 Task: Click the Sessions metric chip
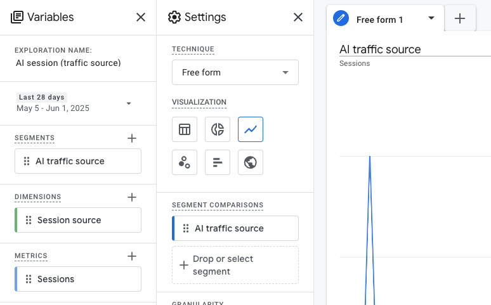(78, 279)
